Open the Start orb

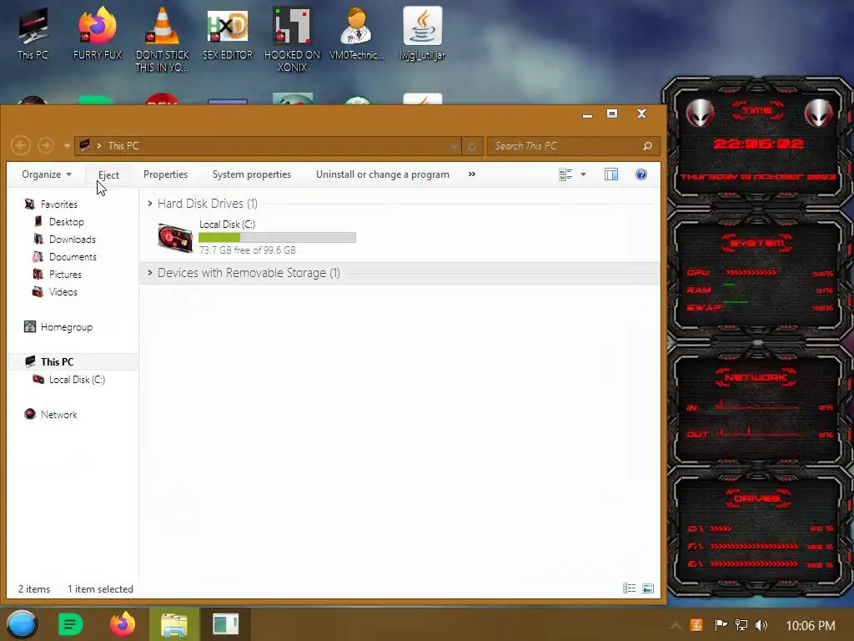[22, 624]
